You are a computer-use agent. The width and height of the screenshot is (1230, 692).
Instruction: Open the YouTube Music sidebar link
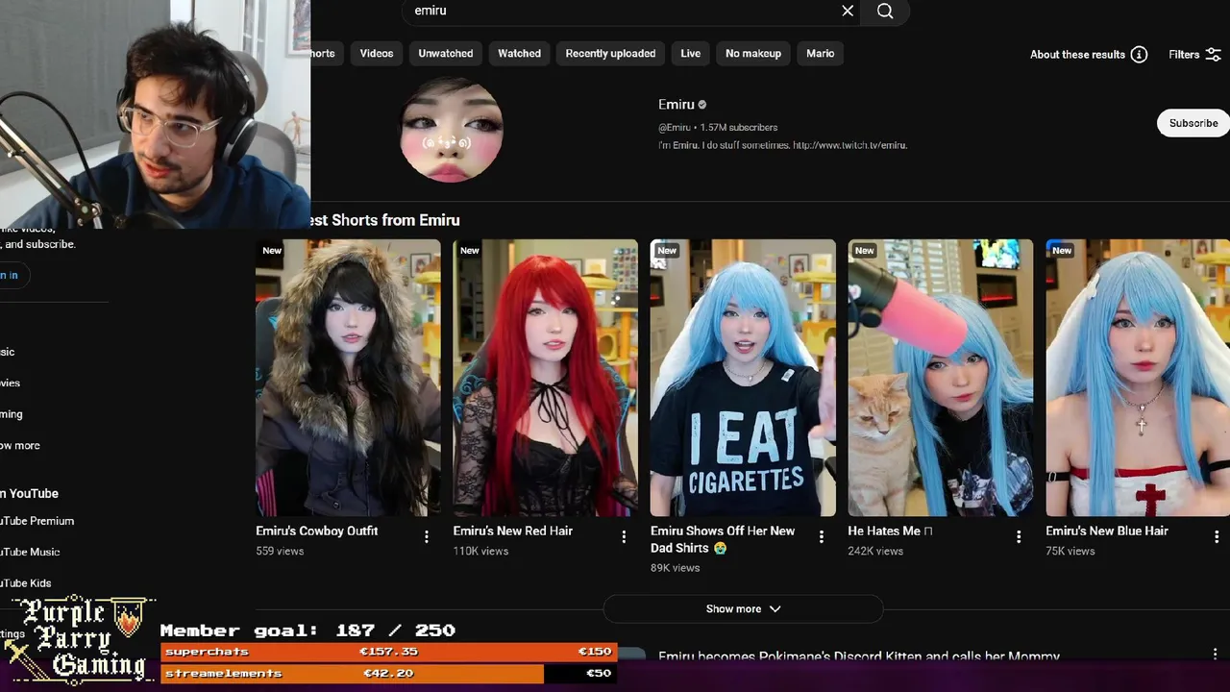pos(30,552)
